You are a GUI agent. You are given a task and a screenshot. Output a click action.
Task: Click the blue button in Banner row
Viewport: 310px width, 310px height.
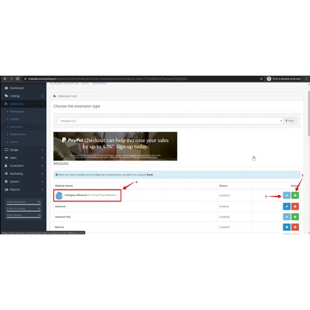click(x=286, y=227)
